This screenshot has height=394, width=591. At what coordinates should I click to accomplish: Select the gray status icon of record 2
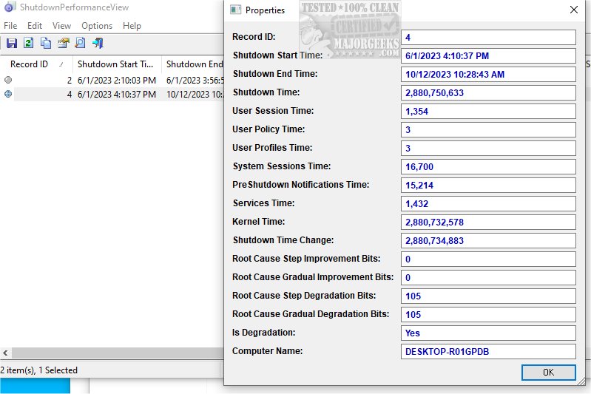8,80
